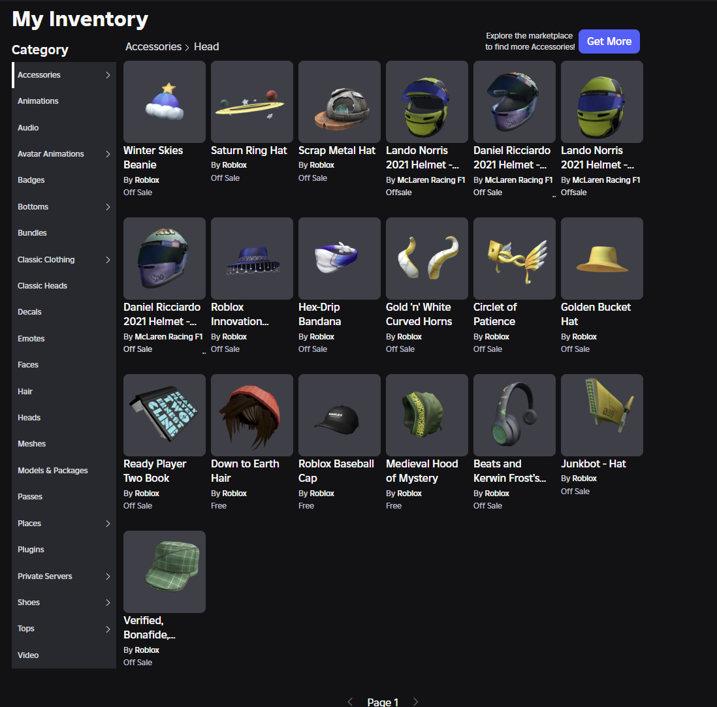Open the Golden Bucket Hat thumbnail

(602, 259)
